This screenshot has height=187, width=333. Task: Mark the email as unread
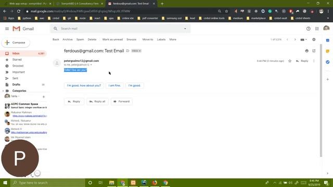pyautogui.click(x=112, y=39)
